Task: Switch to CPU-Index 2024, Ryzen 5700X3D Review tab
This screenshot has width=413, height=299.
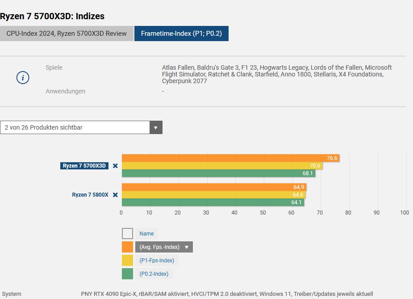Action: click(67, 34)
